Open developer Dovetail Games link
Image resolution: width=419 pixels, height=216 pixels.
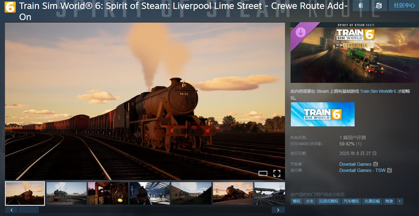tap(355, 164)
